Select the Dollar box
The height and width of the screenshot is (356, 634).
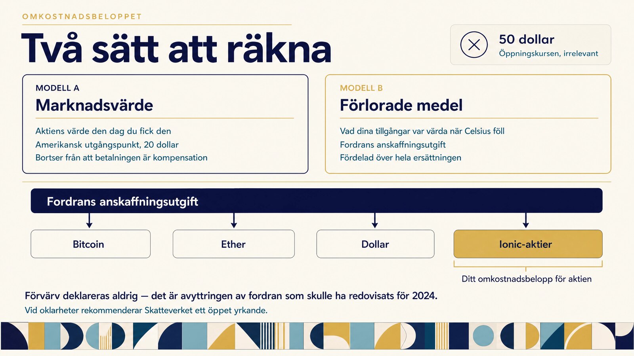click(375, 244)
